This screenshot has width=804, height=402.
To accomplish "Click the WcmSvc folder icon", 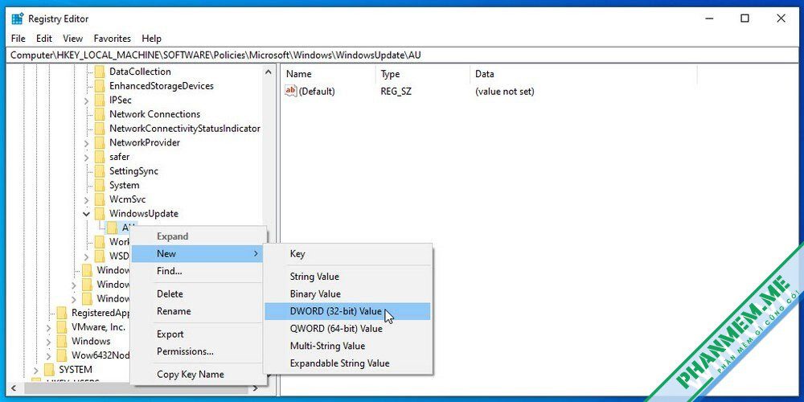I will pos(100,199).
